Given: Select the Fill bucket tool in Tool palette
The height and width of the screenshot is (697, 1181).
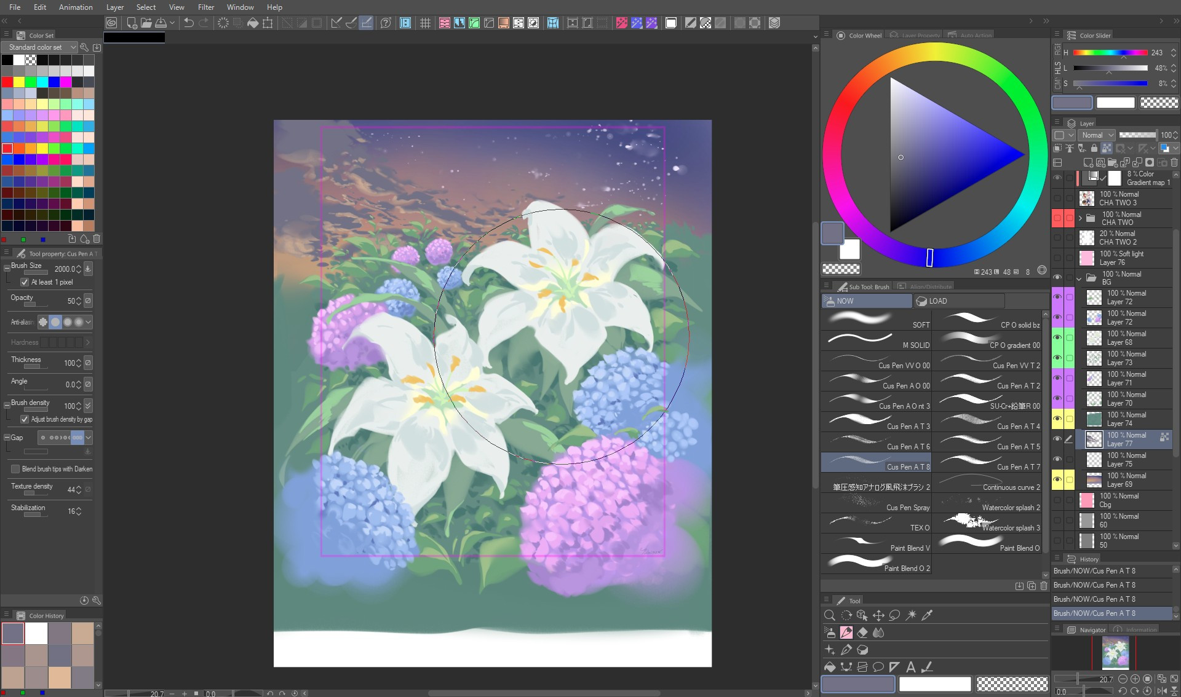Looking at the screenshot, I should [829, 667].
